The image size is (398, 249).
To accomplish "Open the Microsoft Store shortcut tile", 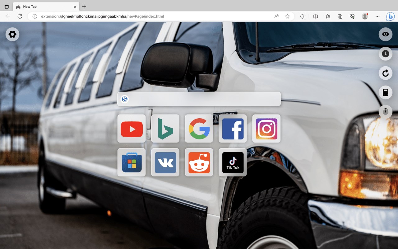I will tap(132, 162).
